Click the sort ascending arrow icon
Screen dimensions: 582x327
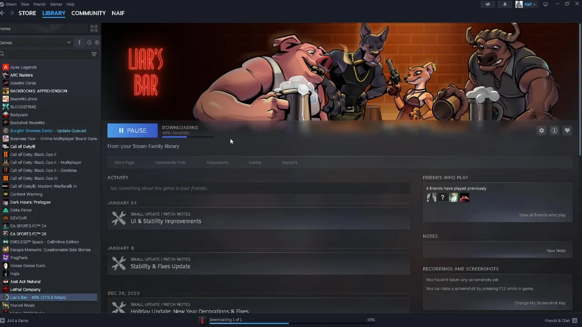[79, 43]
